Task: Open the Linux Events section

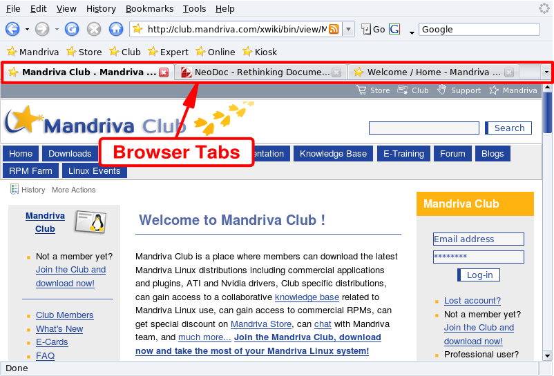Action: pyautogui.click(x=95, y=171)
